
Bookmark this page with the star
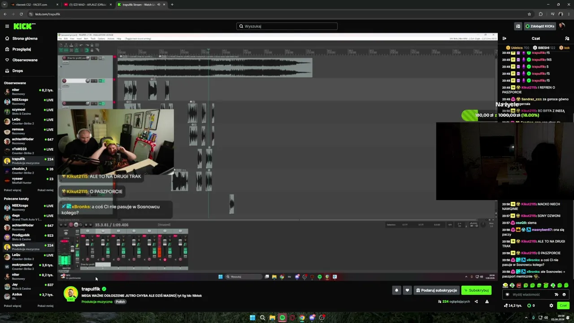[x=529, y=14]
